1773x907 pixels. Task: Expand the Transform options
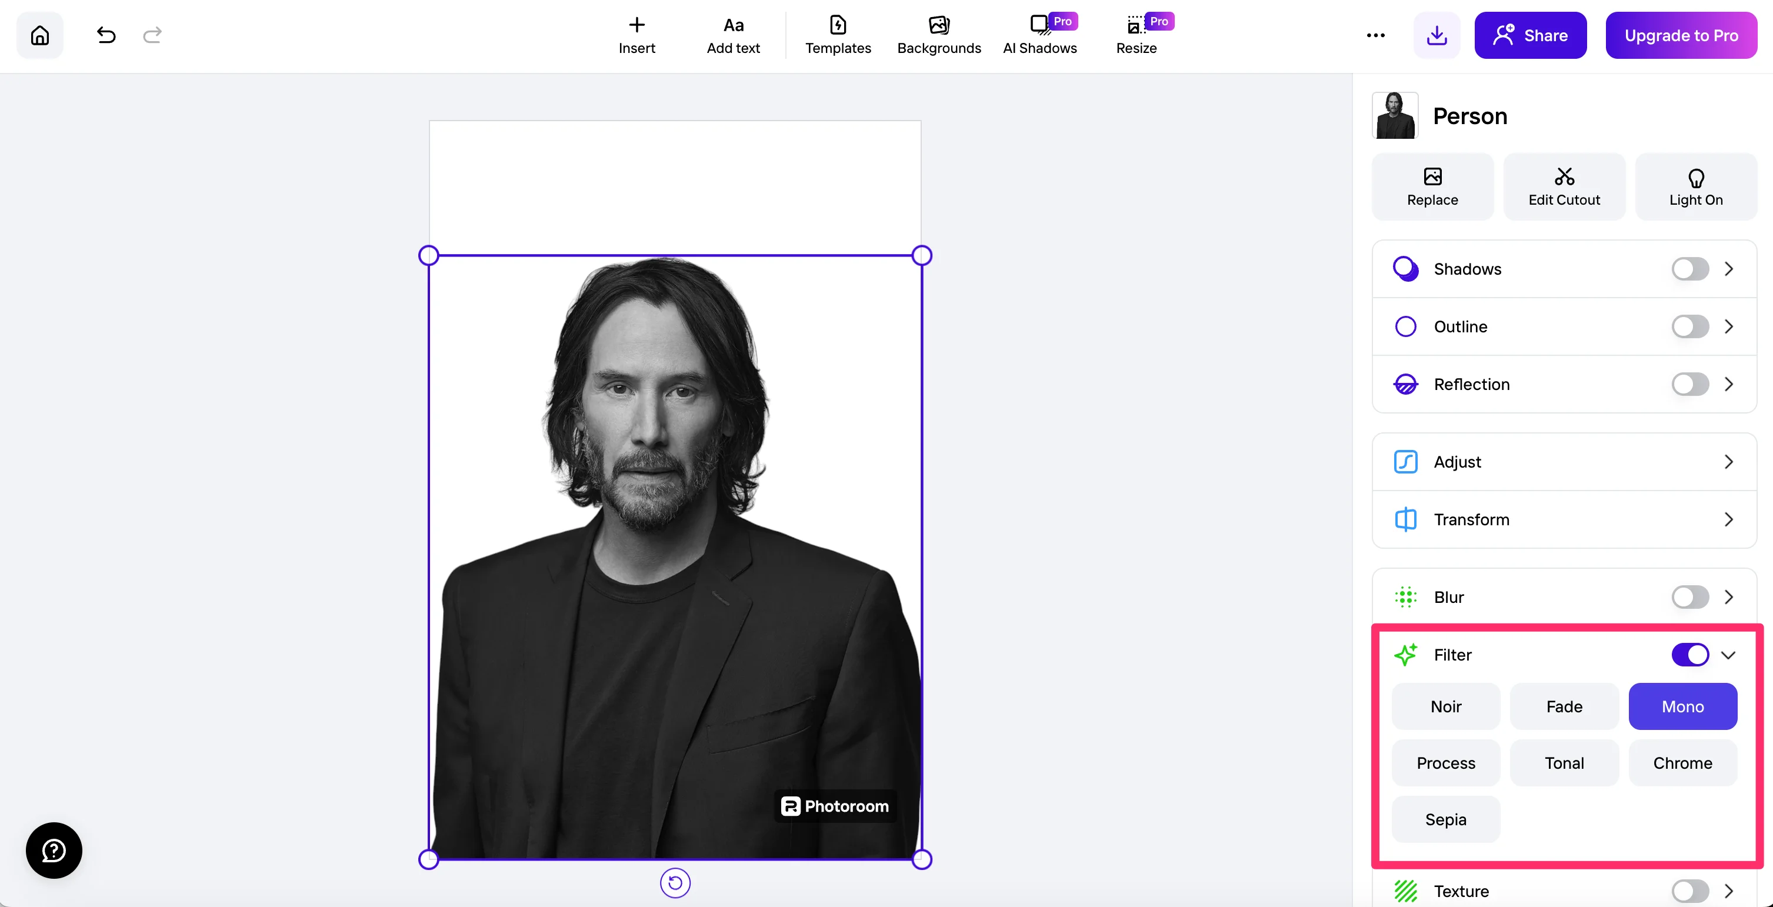[x=1728, y=519]
